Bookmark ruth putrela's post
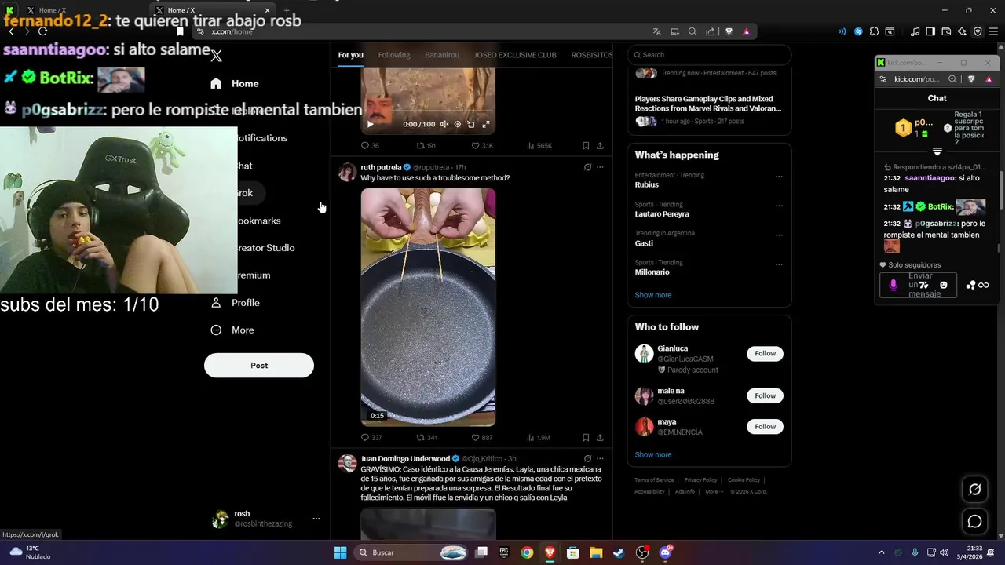Screen dimensions: 1005x565 pyautogui.click(x=586, y=438)
